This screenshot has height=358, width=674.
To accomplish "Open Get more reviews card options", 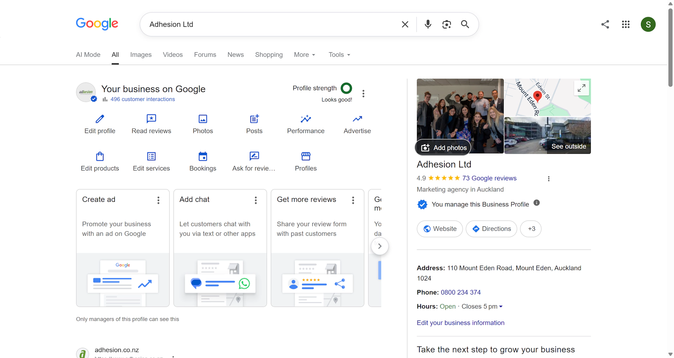I will tap(353, 200).
